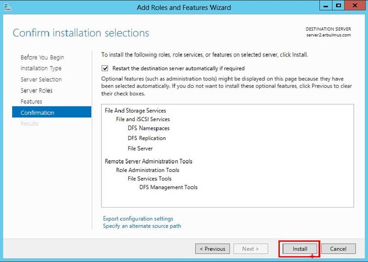
Task: Go back with the Previous button
Action: pyautogui.click(x=212, y=249)
